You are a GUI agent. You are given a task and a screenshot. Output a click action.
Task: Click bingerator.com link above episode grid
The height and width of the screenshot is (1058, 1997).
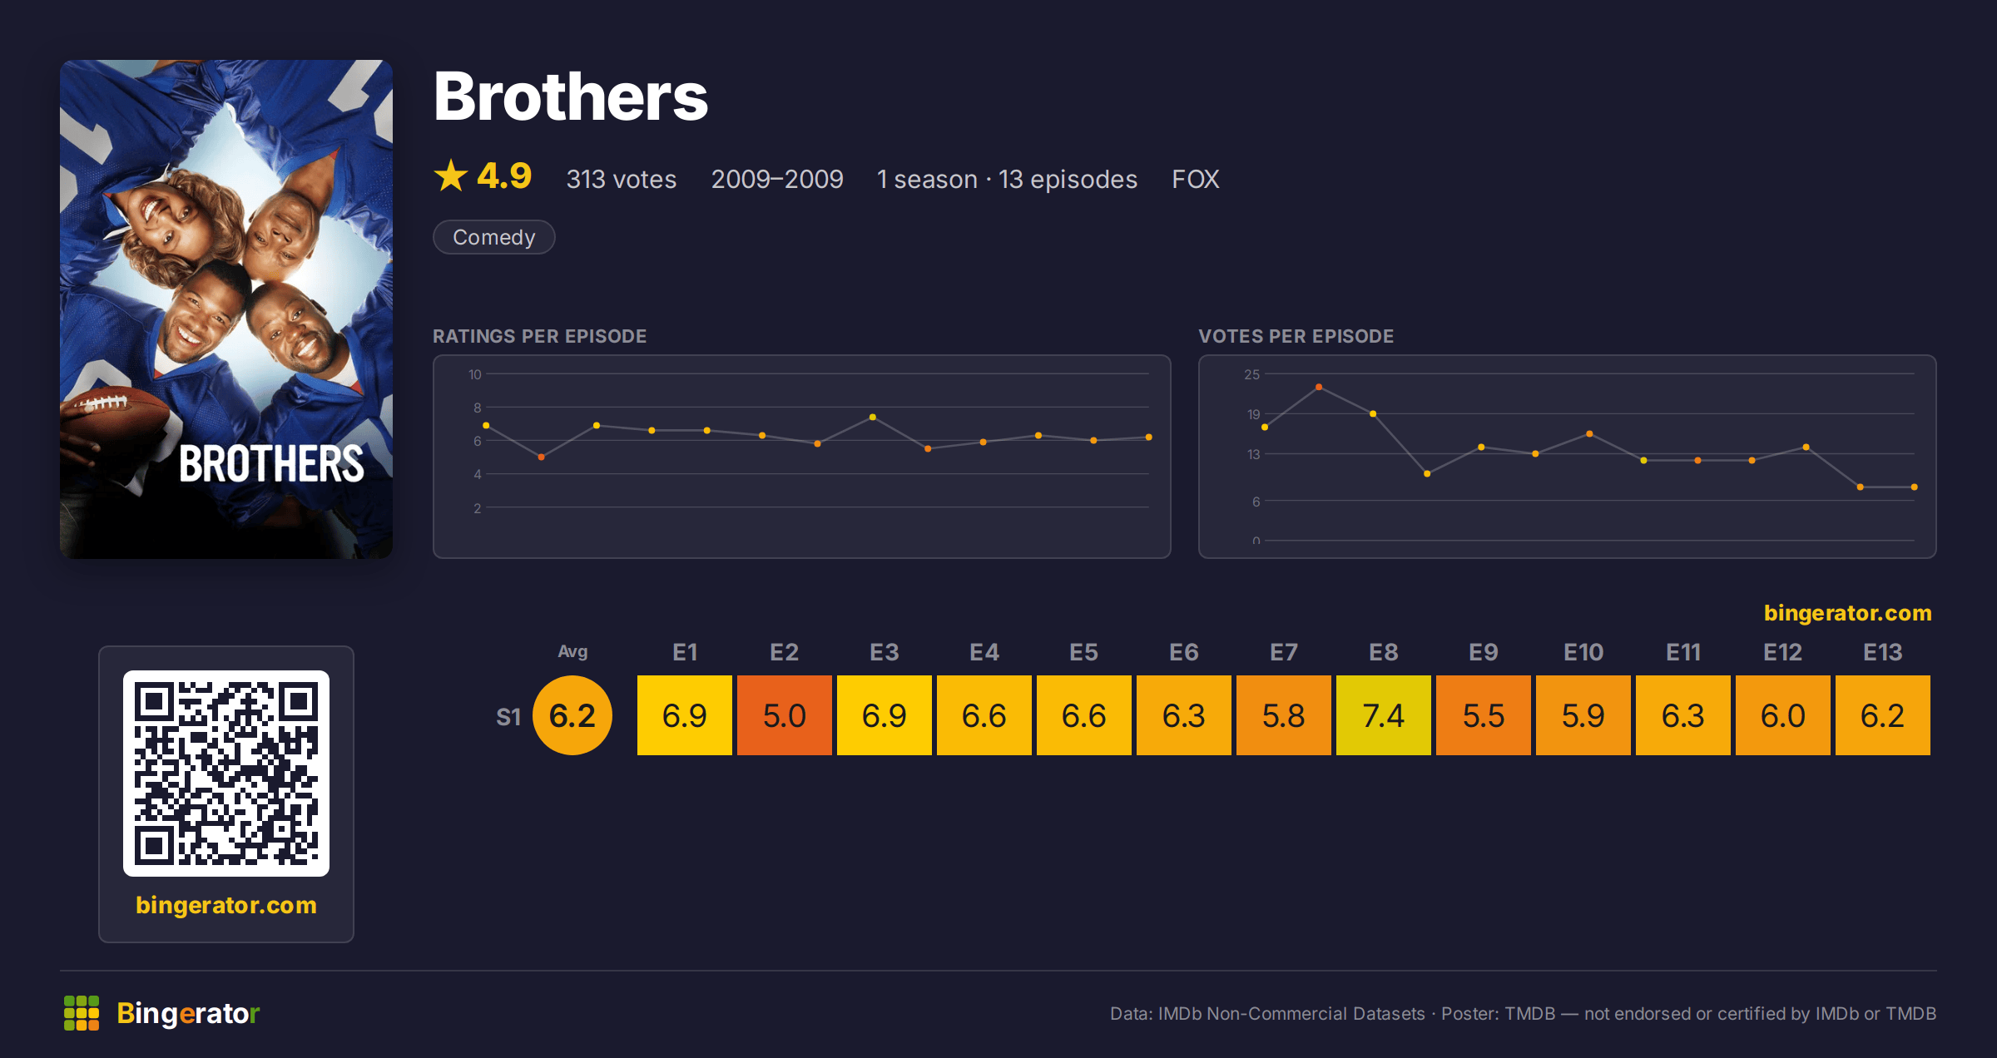[1847, 613]
